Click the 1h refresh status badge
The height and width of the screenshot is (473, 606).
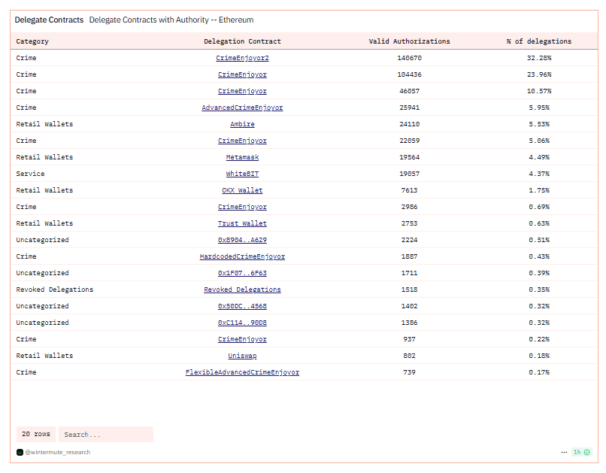pos(581,452)
